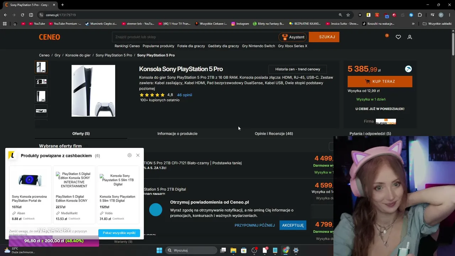Open Gry Nintendo Switch link
The height and width of the screenshot is (256, 455).
pos(258,46)
